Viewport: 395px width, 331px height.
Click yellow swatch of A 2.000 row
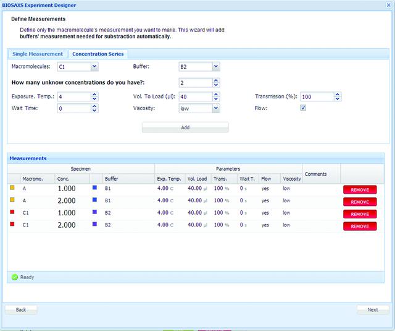[12, 200]
